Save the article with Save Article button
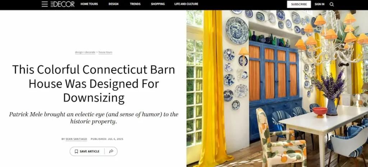The image size is (368, 167). (87, 151)
